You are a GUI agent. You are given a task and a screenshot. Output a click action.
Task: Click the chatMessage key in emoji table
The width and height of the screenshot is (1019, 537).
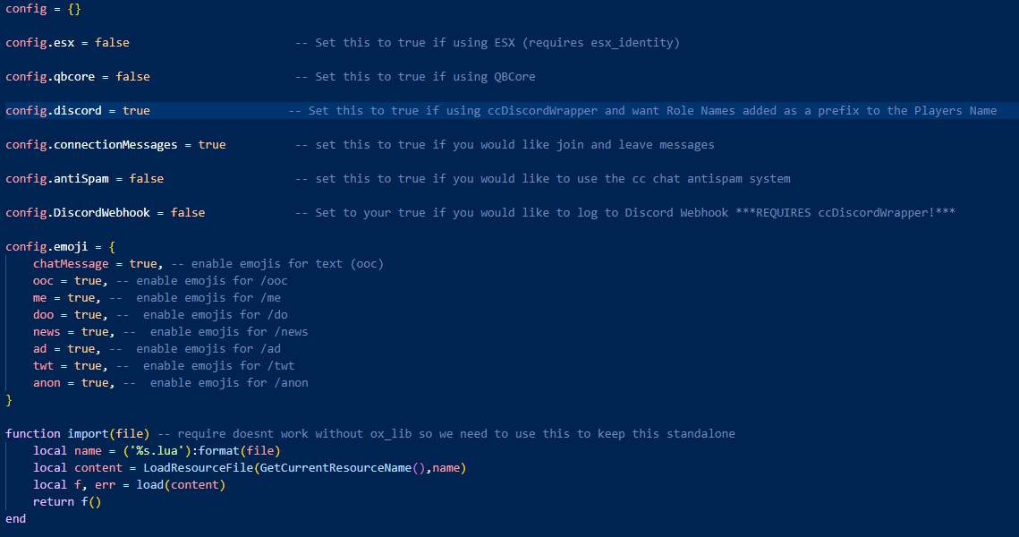coord(71,264)
